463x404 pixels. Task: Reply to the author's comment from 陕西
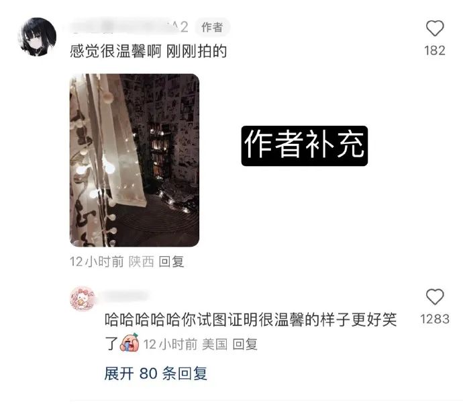coord(172,261)
